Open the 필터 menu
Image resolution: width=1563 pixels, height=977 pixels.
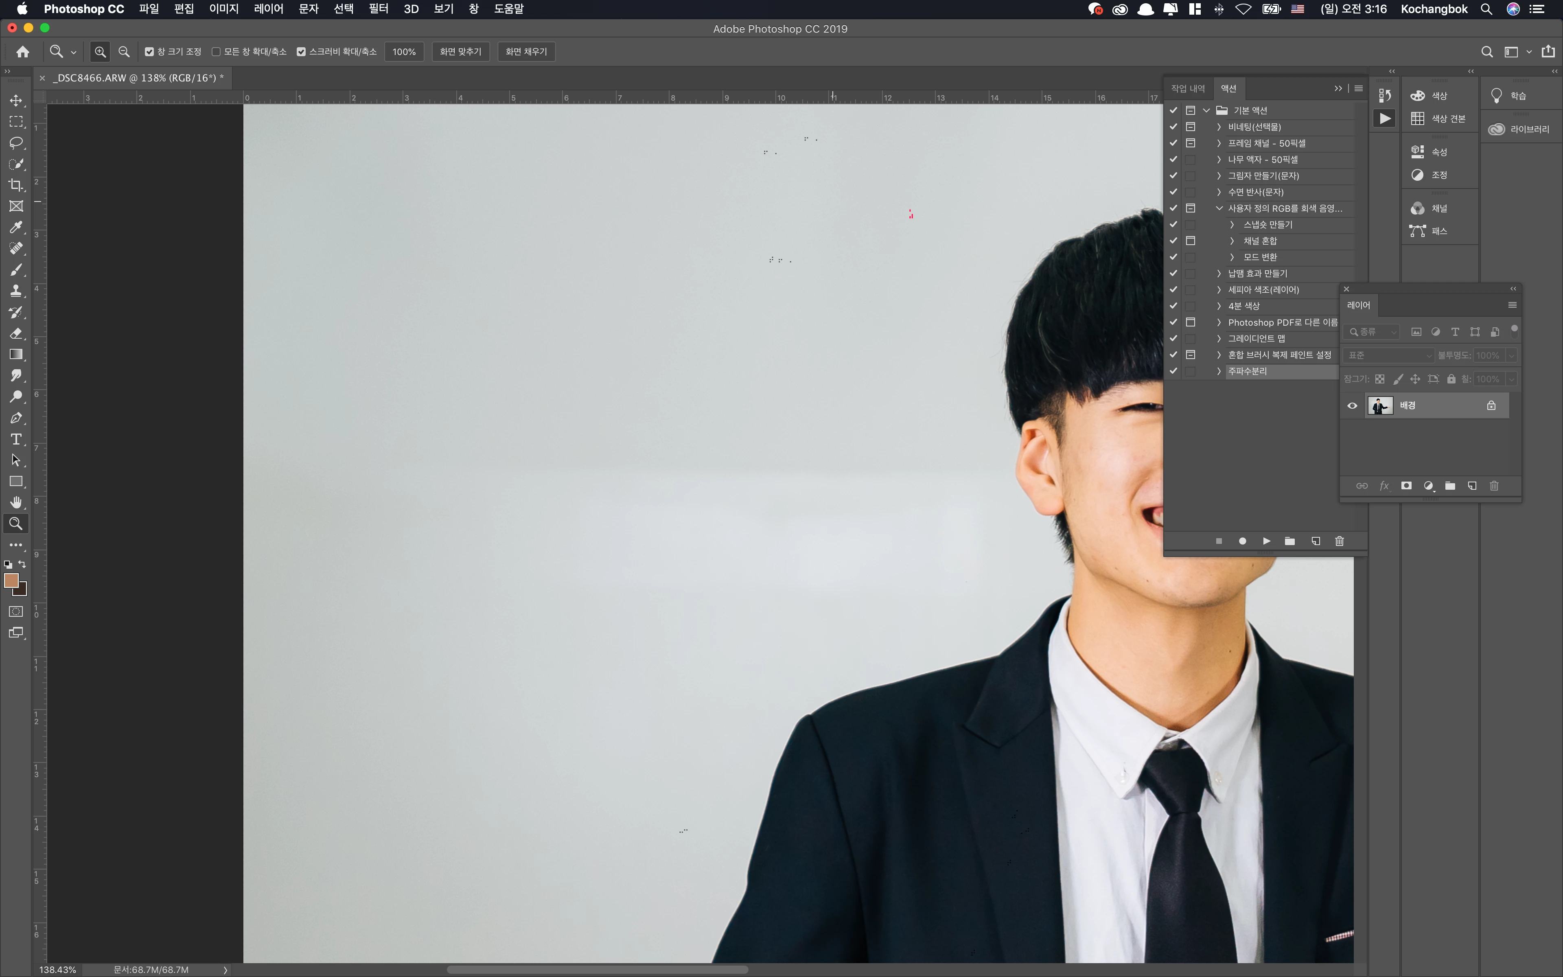(x=378, y=9)
